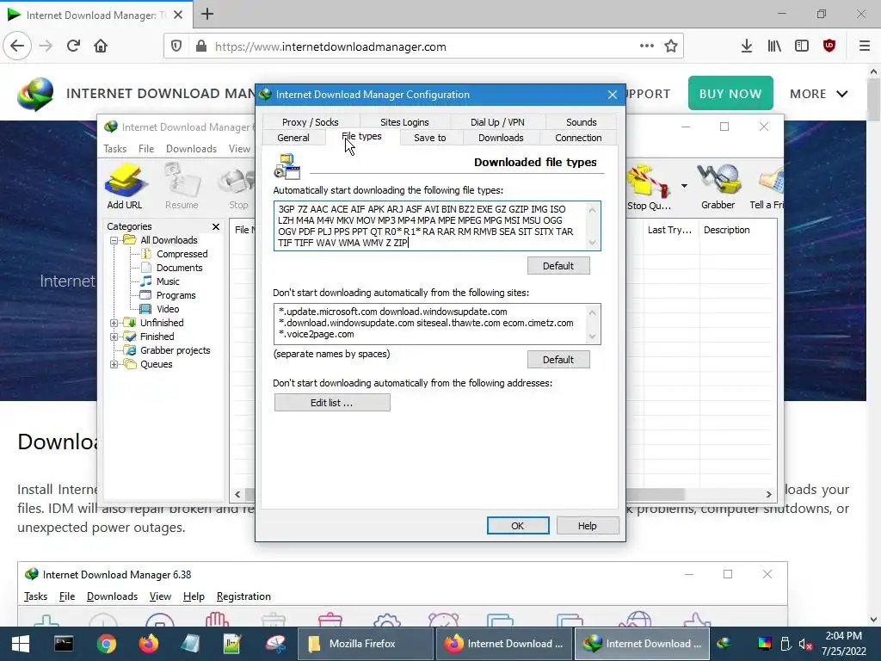Collapse the All Downloads tree node
The image size is (881, 661).
(114, 241)
